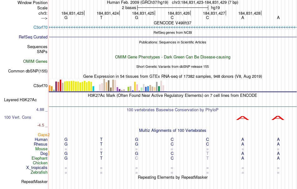Screen dimensions: 297x189
Task: Open the OMIM Genes track label
Action: (x=35, y=61)
